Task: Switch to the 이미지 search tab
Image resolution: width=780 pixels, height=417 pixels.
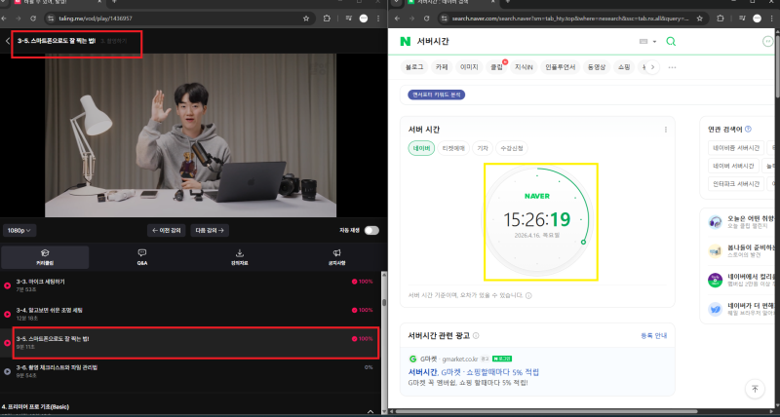Action: pos(469,66)
